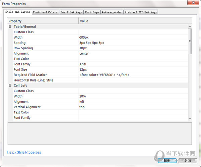Edit the Font Family value Arial
The height and width of the screenshot is (167, 201).
[133, 64]
